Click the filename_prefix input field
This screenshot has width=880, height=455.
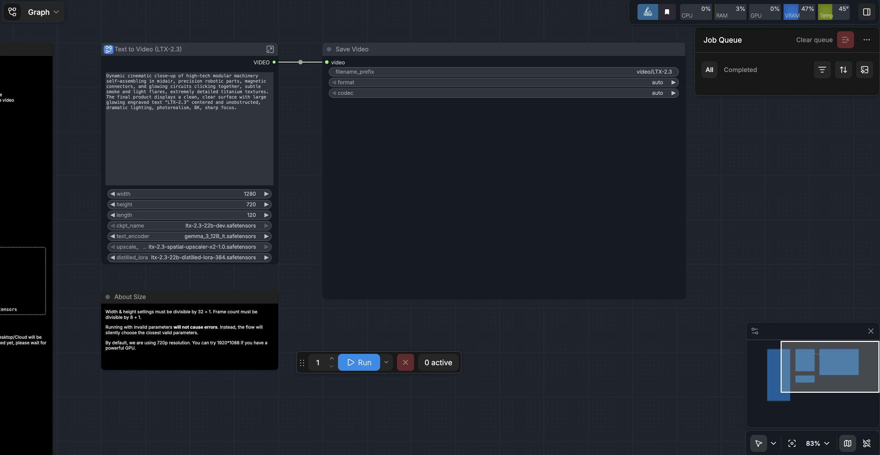point(503,72)
